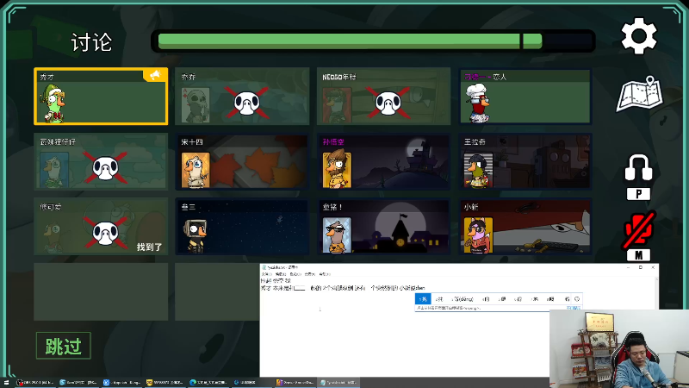Click the 秀才 green goose avatar

(x=54, y=103)
